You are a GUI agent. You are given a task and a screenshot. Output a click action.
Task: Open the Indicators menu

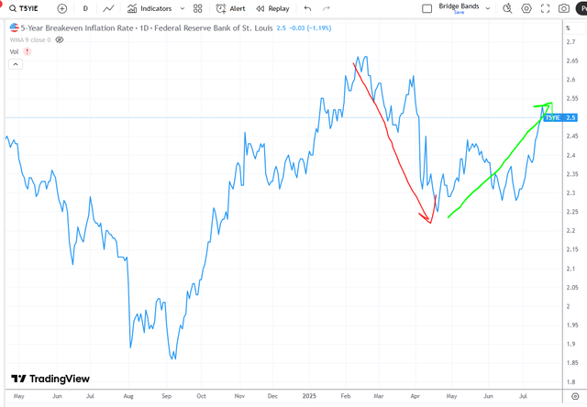(150, 8)
